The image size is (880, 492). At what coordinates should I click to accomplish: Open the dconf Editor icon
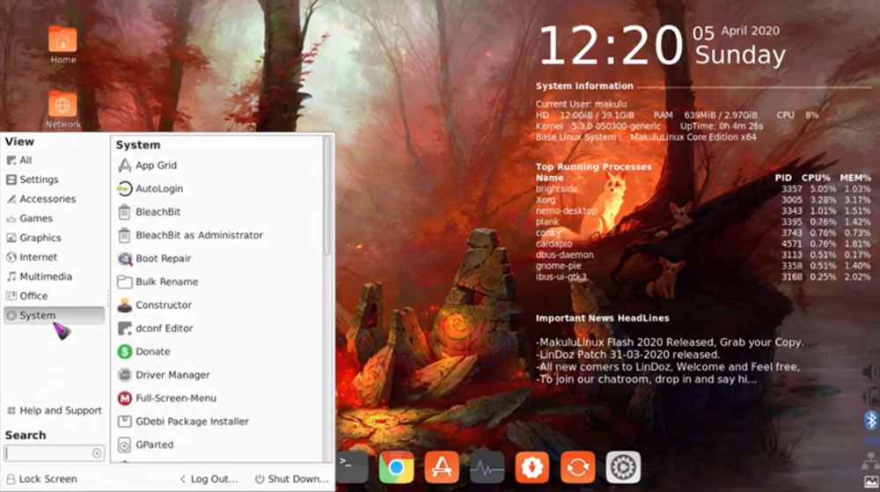pyautogui.click(x=125, y=329)
